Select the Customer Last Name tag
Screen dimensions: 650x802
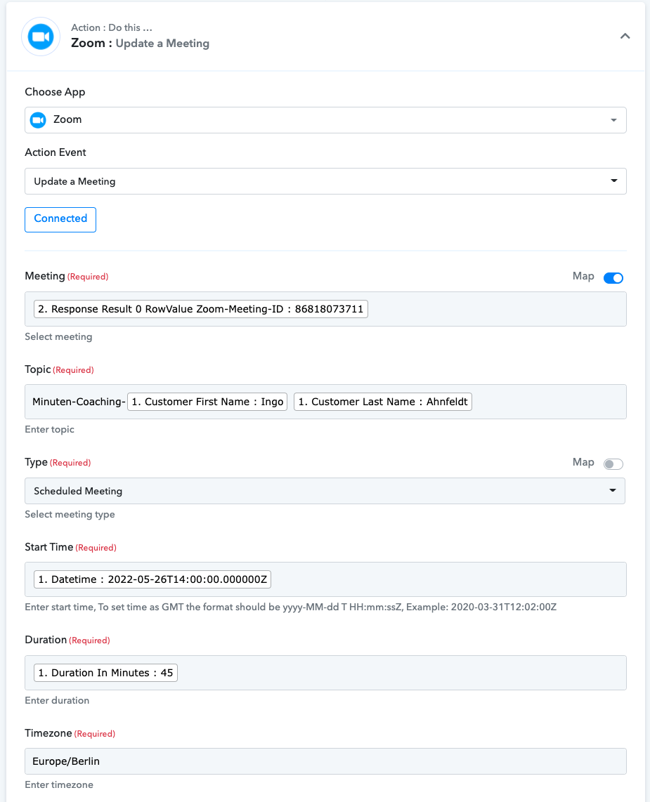tap(383, 402)
